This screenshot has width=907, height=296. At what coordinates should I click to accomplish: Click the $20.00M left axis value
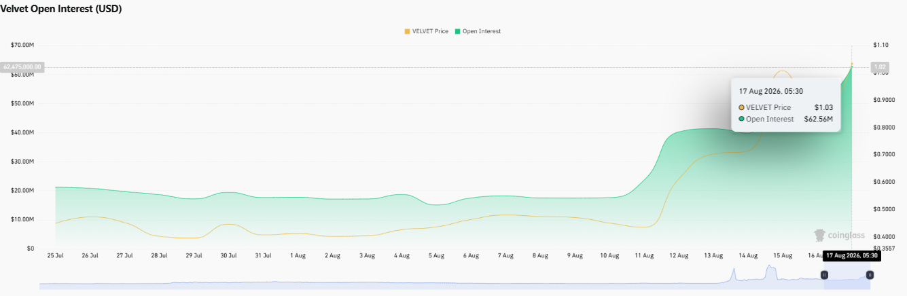(x=22, y=191)
